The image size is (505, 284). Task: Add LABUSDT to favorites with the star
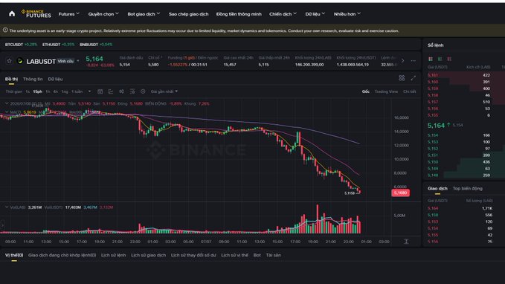[x=9, y=61]
